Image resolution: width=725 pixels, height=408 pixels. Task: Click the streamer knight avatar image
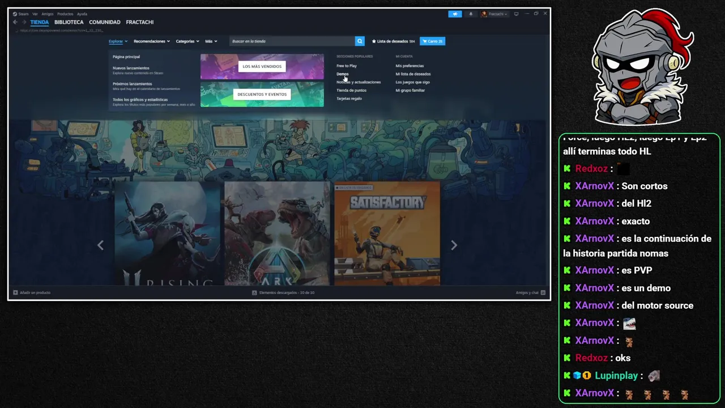643,67
